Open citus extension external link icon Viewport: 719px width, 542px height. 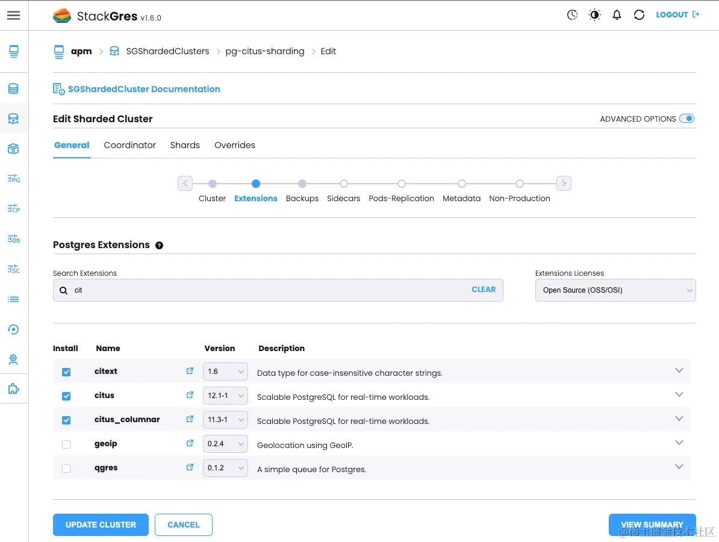click(x=190, y=395)
